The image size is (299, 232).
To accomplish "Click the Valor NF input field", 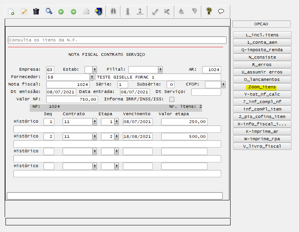I will pos(72,100).
